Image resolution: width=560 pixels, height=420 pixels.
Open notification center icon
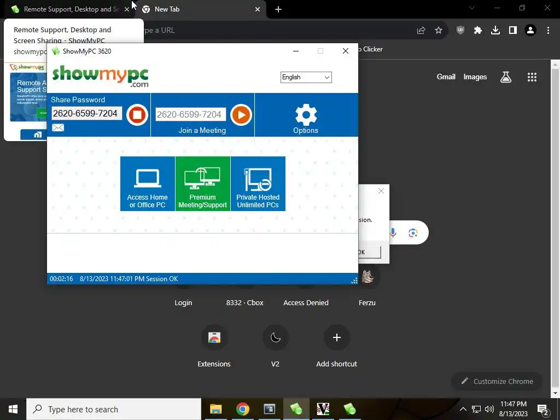(542, 409)
